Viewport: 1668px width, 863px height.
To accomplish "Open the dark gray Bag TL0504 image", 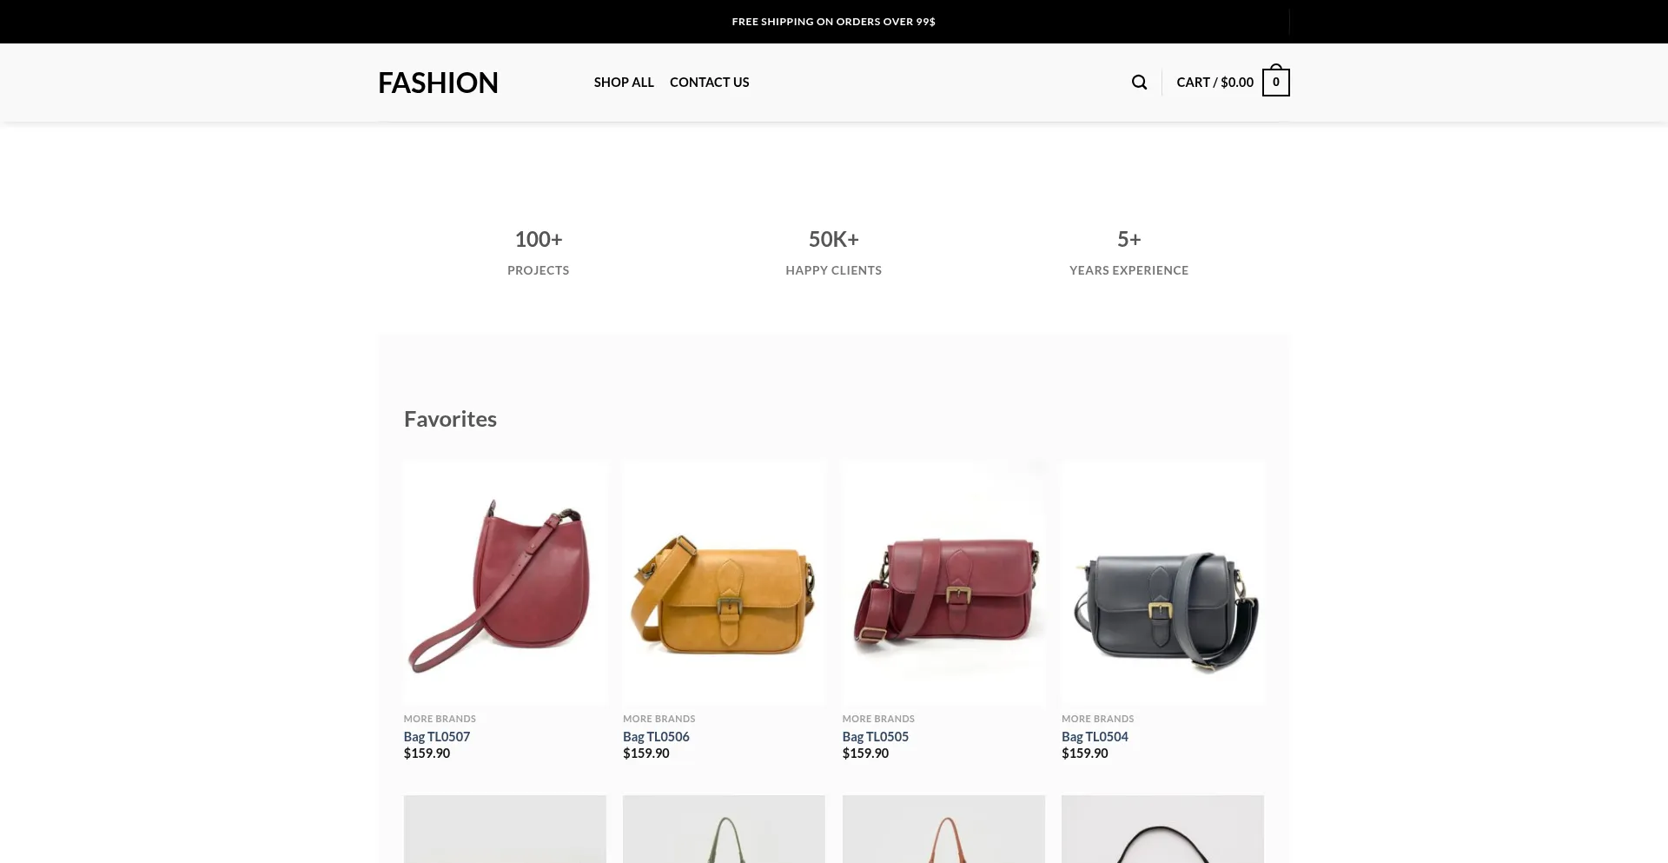I will click(1162, 582).
